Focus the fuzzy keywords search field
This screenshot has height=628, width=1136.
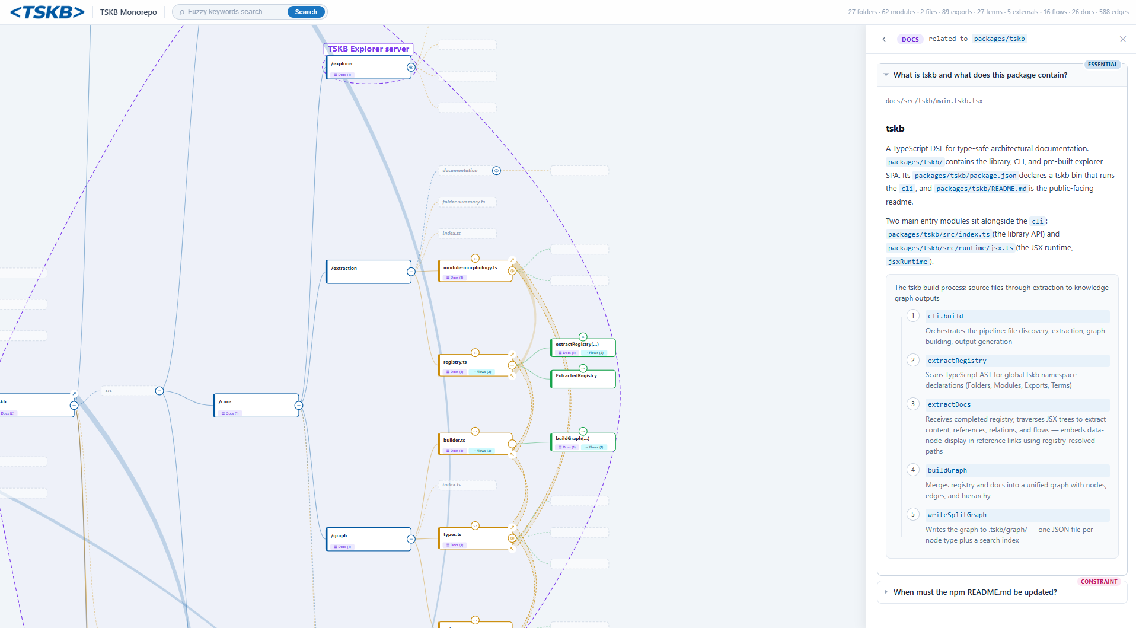click(232, 12)
